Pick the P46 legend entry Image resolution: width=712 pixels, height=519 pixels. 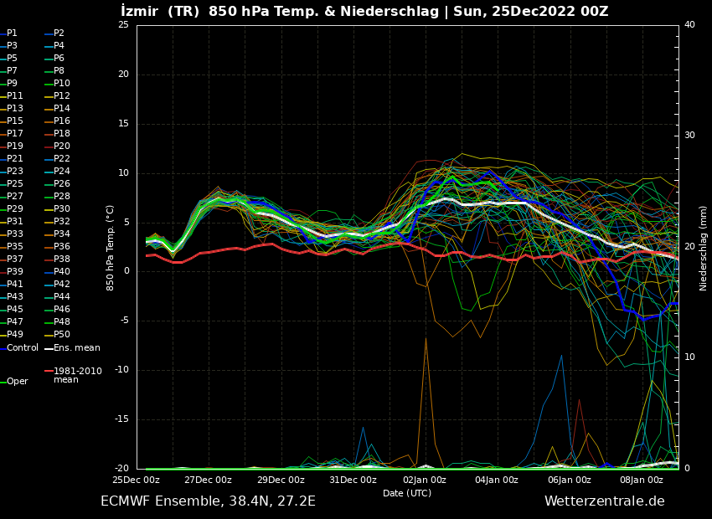pyautogui.click(x=57, y=310)
